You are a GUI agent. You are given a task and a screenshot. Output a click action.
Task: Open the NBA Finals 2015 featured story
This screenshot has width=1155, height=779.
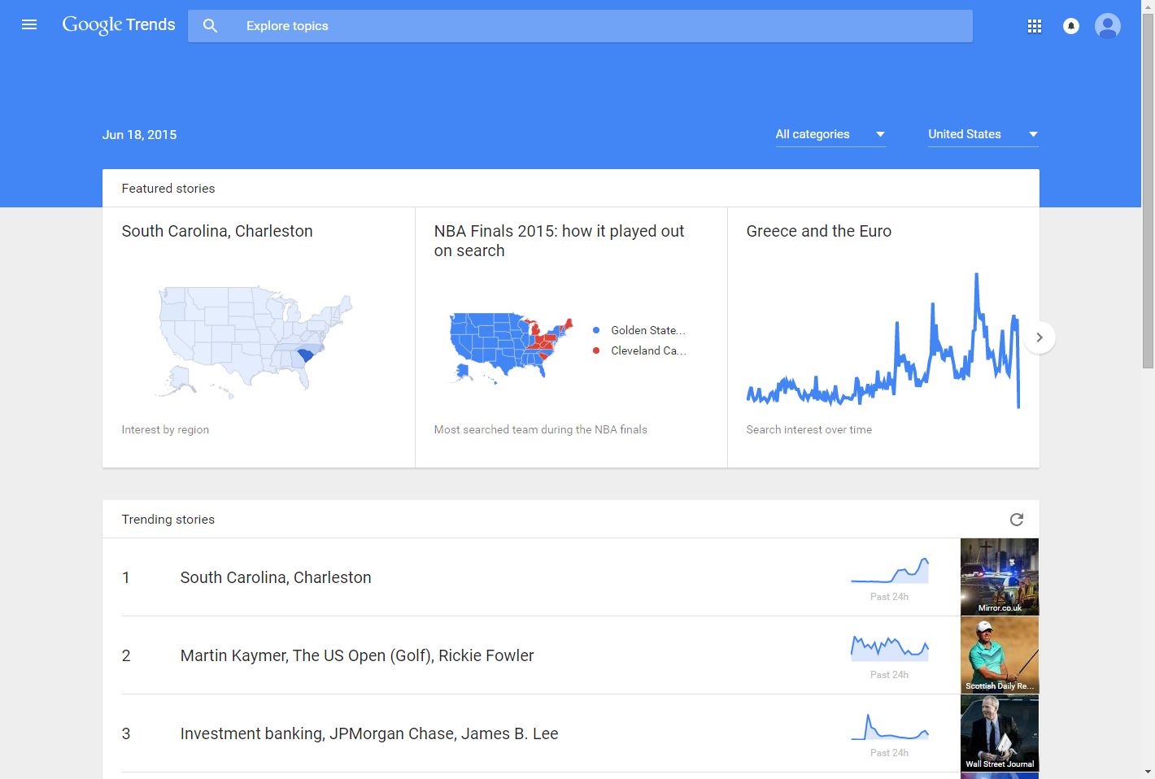click(559, 241)
